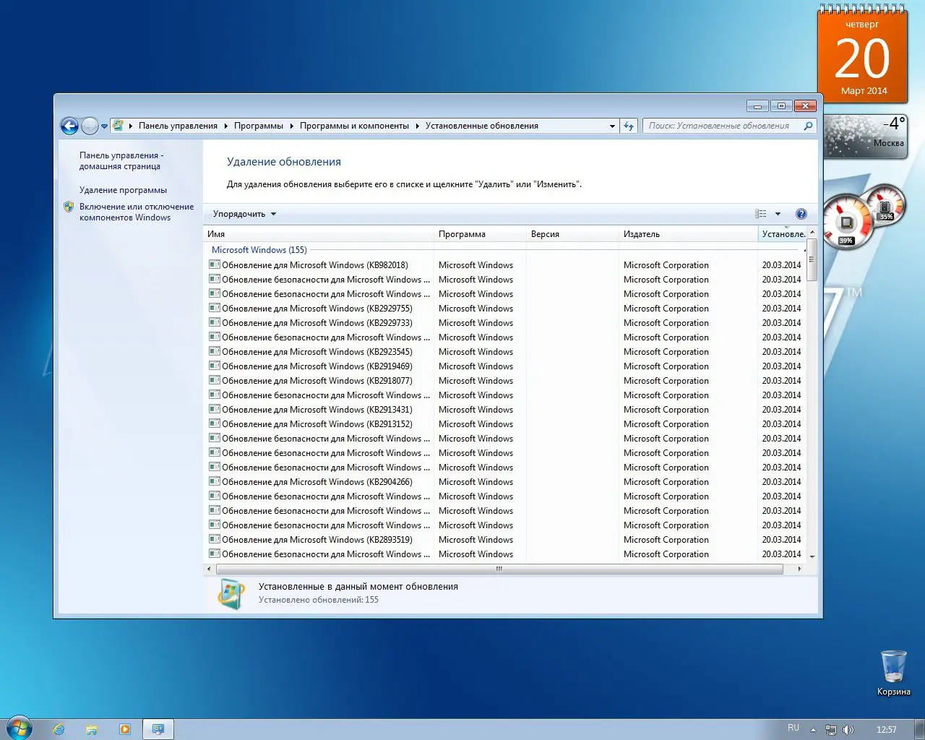925x740 pixels.
Task: Sort by the Имя column header
Action: click(x=319, y=234)
